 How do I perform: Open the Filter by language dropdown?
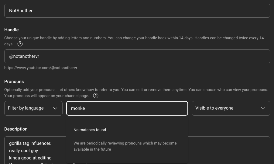[x=33, y=108]
